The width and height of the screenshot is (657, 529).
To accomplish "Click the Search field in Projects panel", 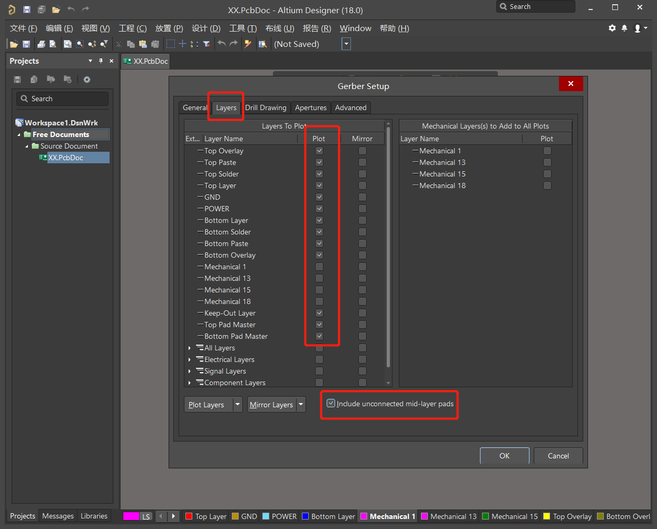I will (63, 99).
